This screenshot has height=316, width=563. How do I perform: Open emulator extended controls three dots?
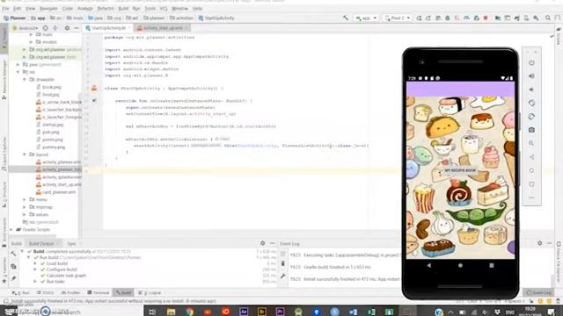[x=531, y=197]
